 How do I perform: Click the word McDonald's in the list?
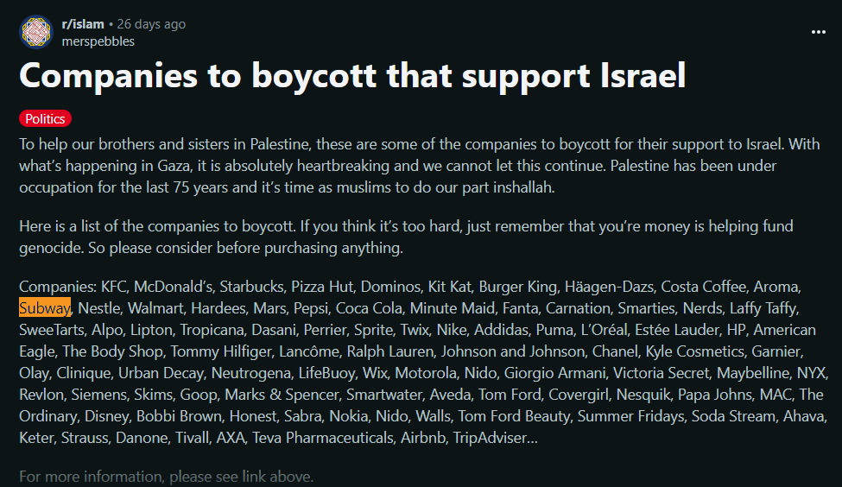point(173,287)
